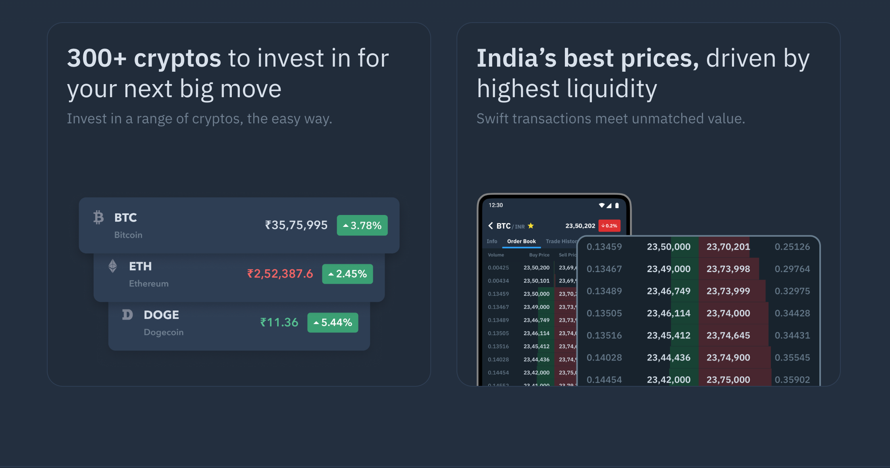Click sell price 23,73,998 in zoomed order book

pyautogui.click(x=728, y=269)
